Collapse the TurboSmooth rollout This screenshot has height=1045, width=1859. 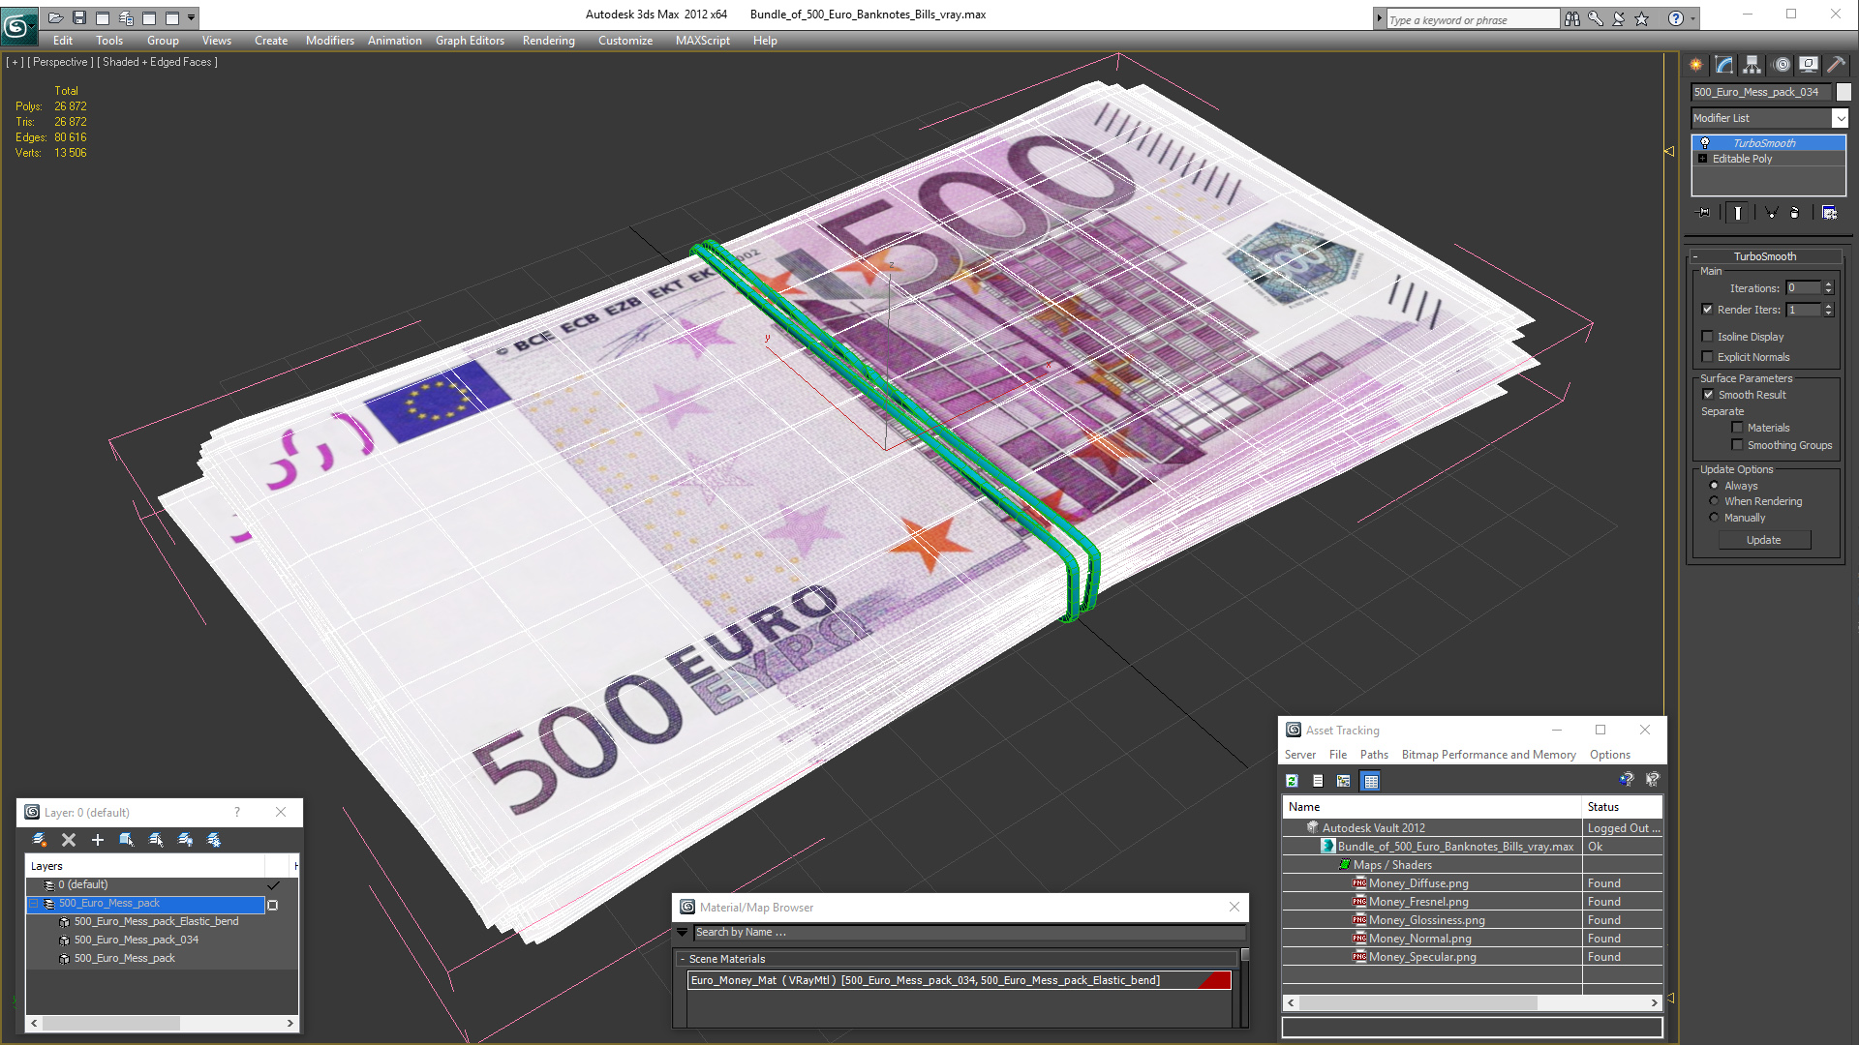pyautogui.click(x=1765, y=256)
